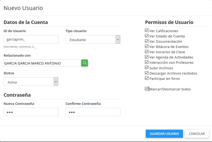Viewport: 212px width, 142px height.
Task: Toggle Descargar Archivos recibidos checkbox
Action: [x=147, y=73]
